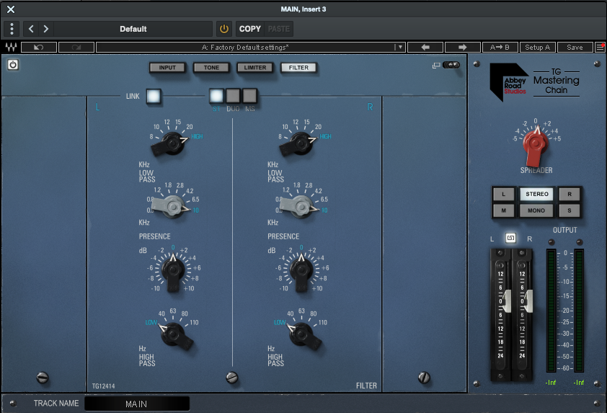Click the Waves logo icon
Viewport: 607px width, 413px height.
tap(11, 48)
